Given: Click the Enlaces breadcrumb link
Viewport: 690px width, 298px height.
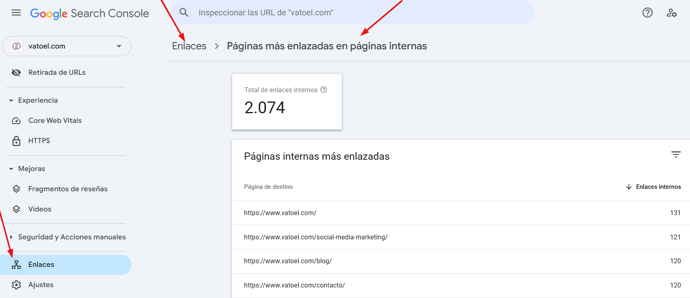Looking at the screenshot, I should pyautogui.click(x=189, y=46).
